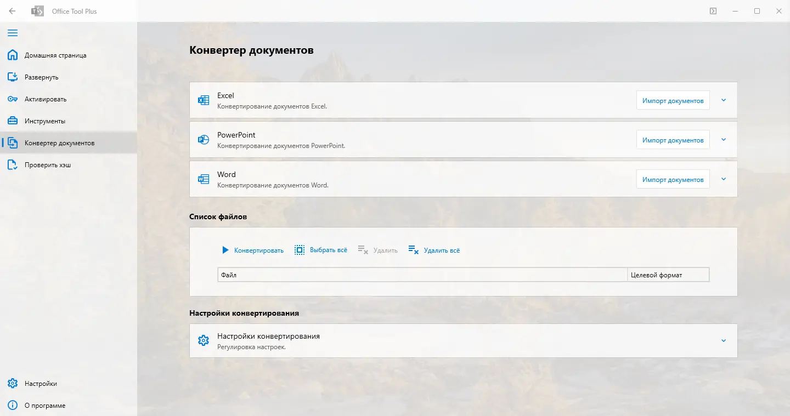The height and width of the screenshot is (416, 790).
Task: Click the Excel app icon
Action: point(204,100)
